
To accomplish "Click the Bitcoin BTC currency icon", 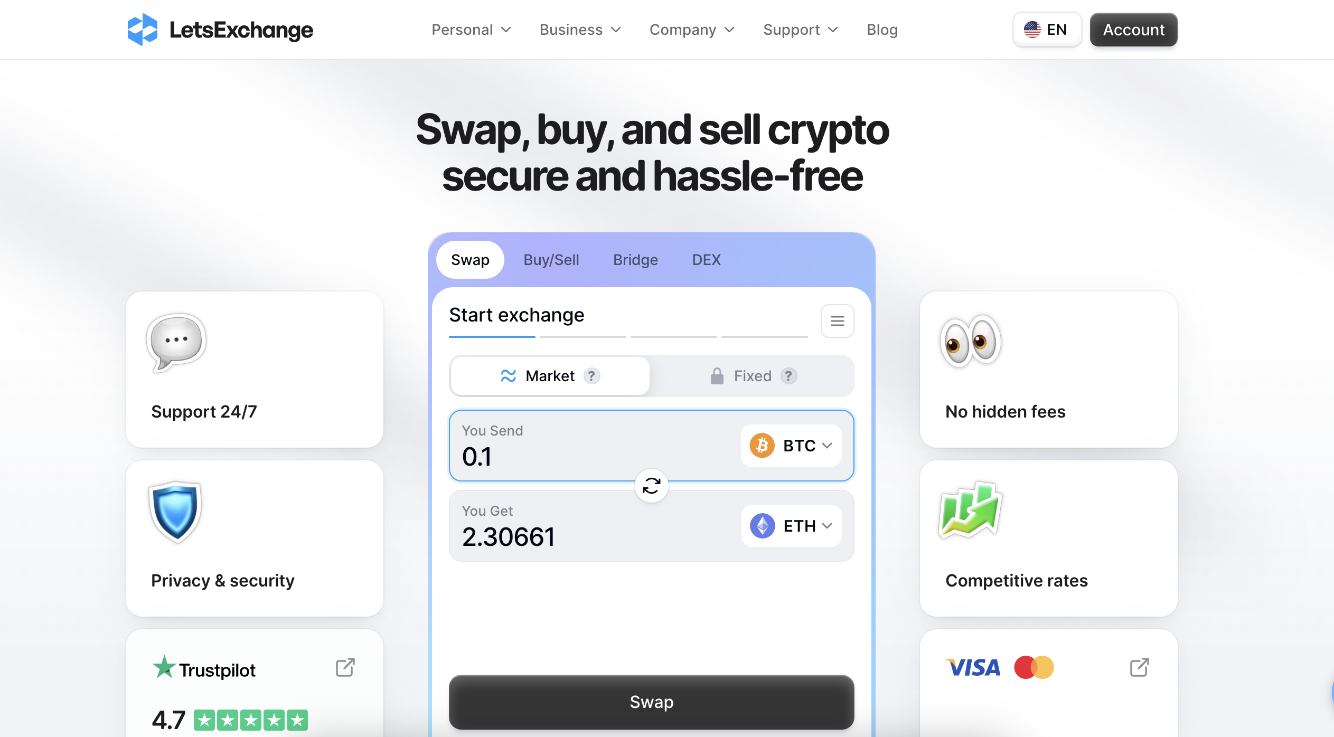I will click(x=762, y=445).
